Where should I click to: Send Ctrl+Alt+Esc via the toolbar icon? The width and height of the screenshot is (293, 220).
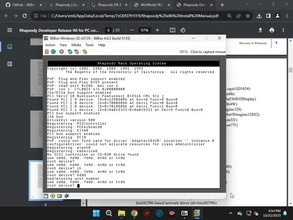76,52
